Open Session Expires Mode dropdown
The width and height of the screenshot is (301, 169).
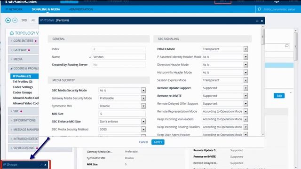coord(246,80)
